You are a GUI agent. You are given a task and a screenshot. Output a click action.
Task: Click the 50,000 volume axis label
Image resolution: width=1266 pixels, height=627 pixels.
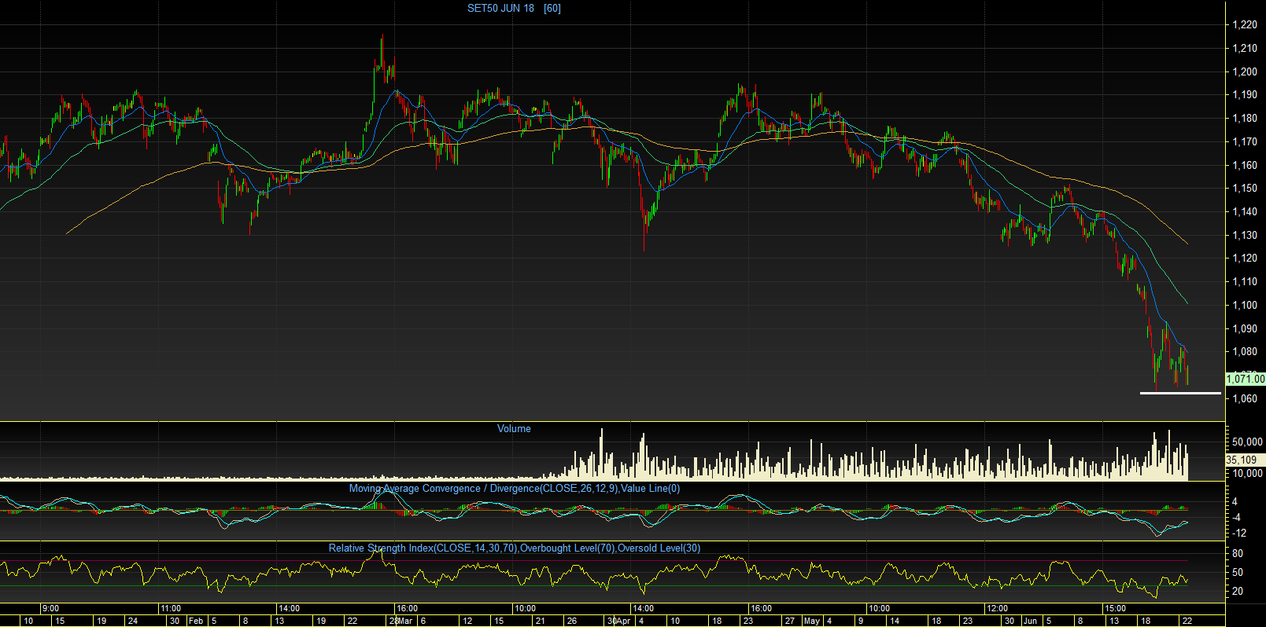(1247, 442)
